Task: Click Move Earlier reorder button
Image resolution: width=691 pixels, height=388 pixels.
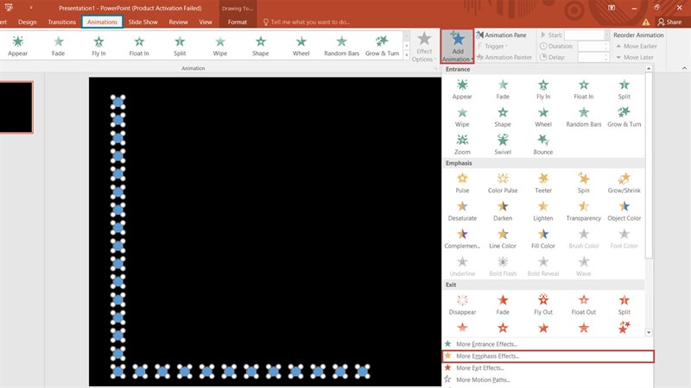Action: [x=637, y=47]
